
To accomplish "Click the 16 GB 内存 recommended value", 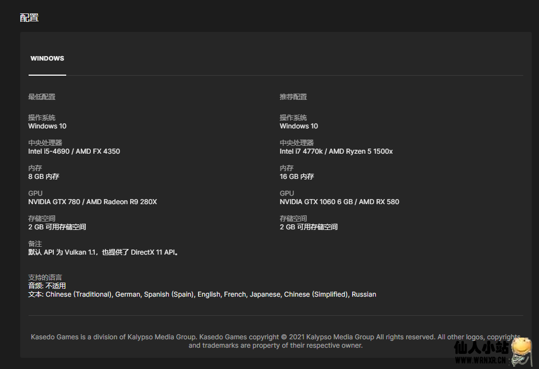I will tap(297, 177).
